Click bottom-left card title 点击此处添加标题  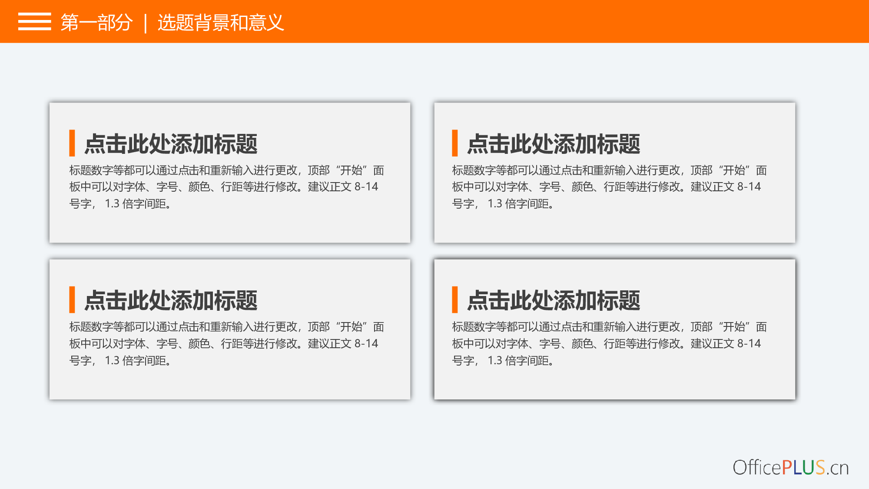click(x=171, y=300)
